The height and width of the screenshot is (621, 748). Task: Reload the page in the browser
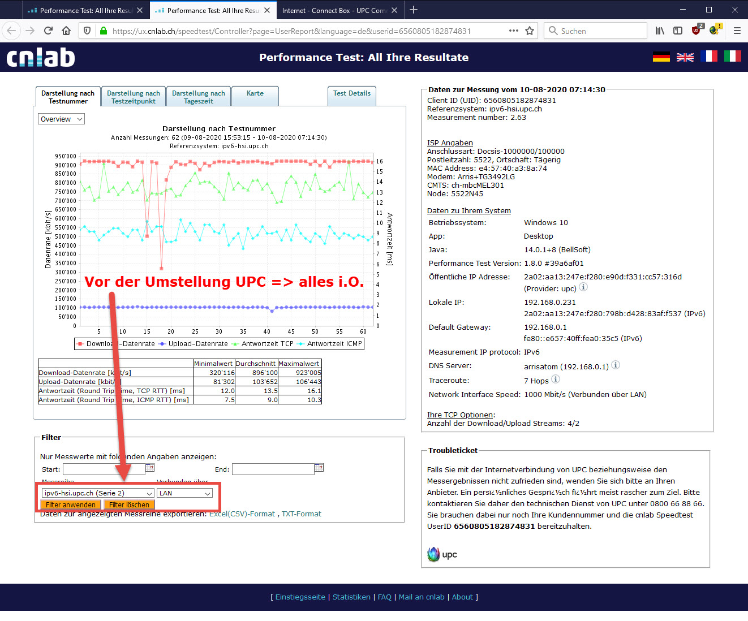[x=48, y=31]
